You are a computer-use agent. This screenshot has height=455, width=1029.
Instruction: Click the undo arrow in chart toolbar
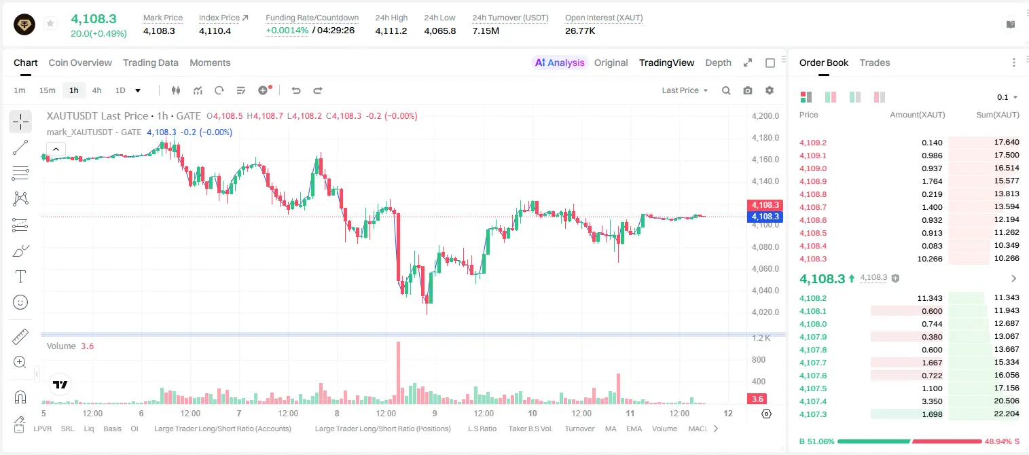click(296, 90)
